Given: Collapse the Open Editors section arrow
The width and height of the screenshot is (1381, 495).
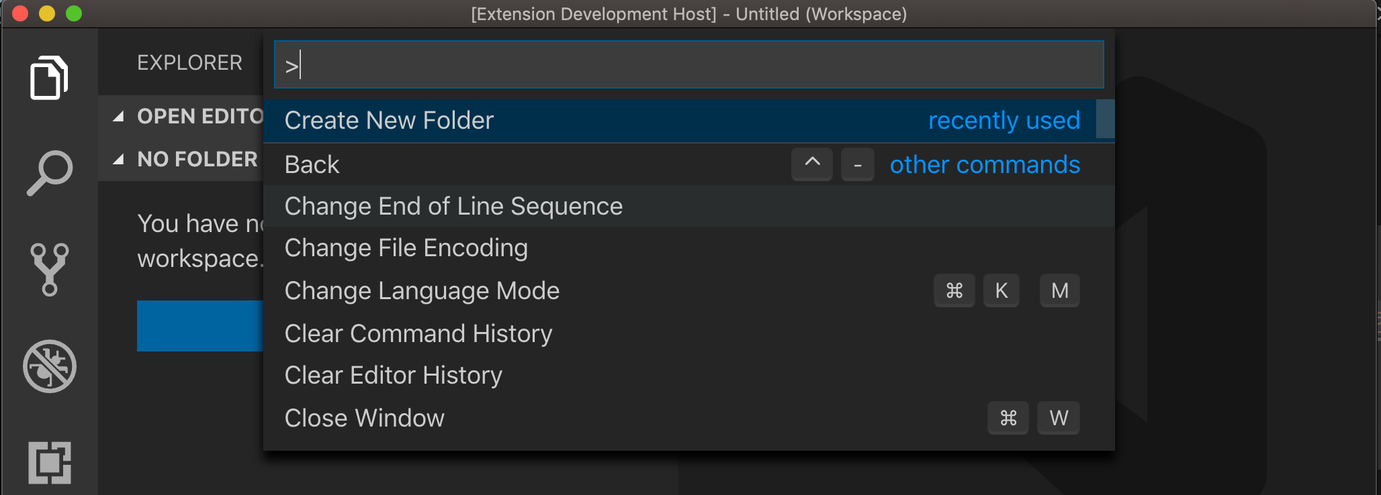Looking at the screenshot, I should point(119,117).
